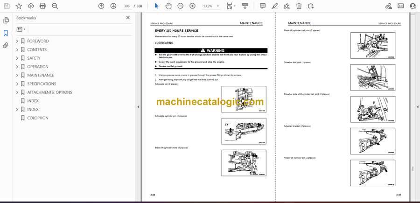The width and height of the screenshot is (420, 203).
Task: Activate the Hand pan tool
Action: [168, 6]
